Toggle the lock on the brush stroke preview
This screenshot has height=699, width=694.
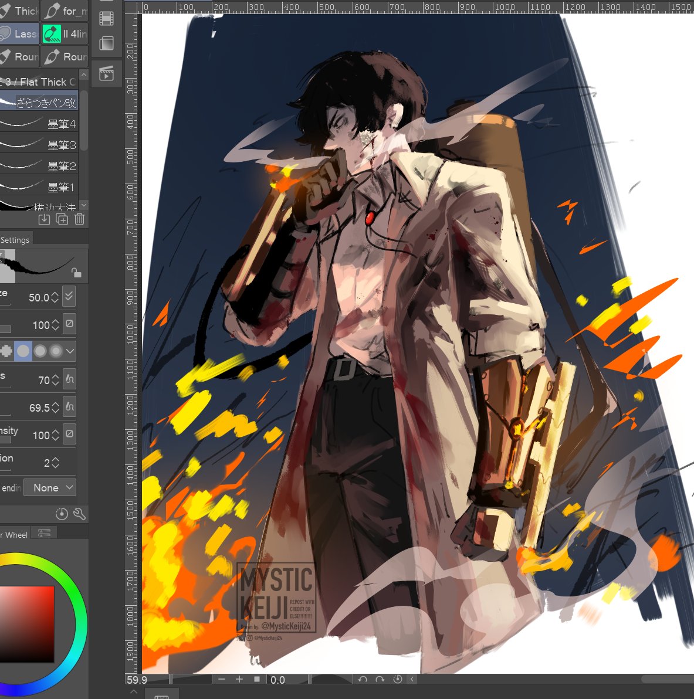pyautogui.click(x=76, y=273)
